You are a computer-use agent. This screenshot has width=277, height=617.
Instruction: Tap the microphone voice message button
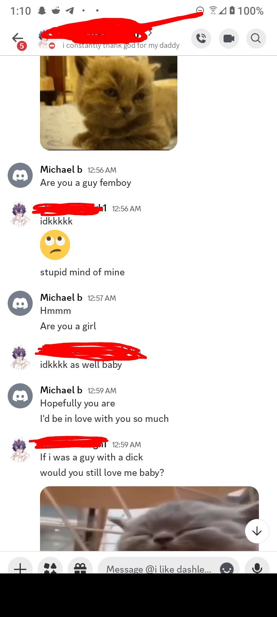[x=257, y=568]
